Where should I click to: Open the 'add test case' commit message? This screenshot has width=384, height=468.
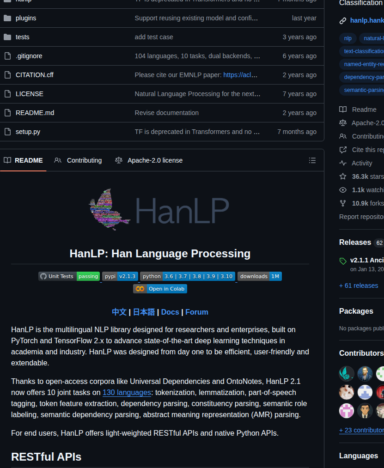(x=154, y=37)
